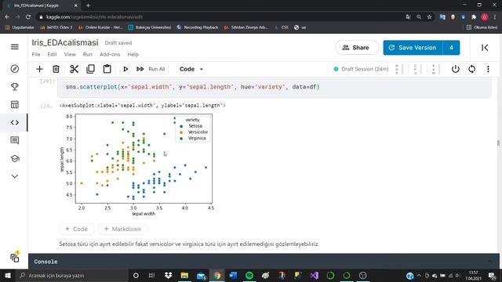
Task: Delete the selected cell with trash icon
Action: coord(56,69)
